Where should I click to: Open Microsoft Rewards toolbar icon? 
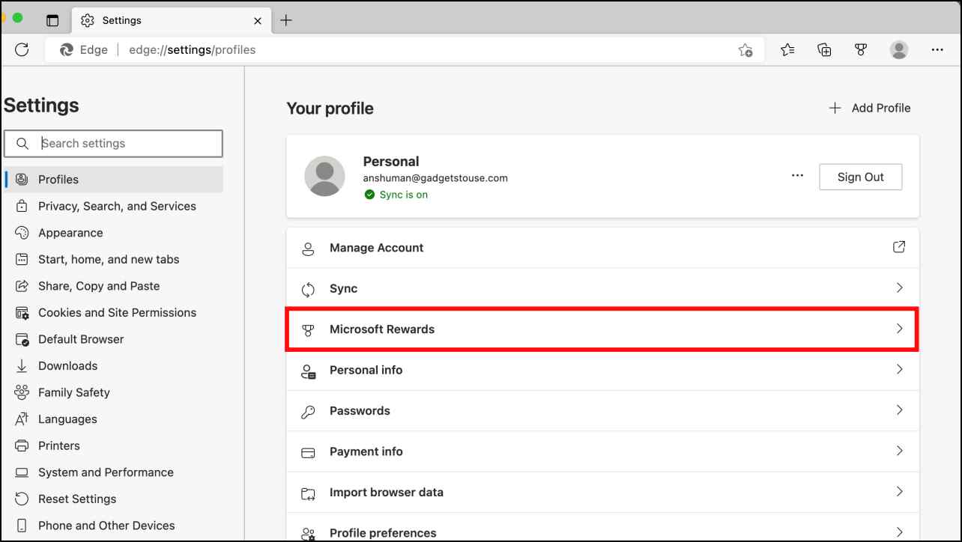[x=861, y=49]
